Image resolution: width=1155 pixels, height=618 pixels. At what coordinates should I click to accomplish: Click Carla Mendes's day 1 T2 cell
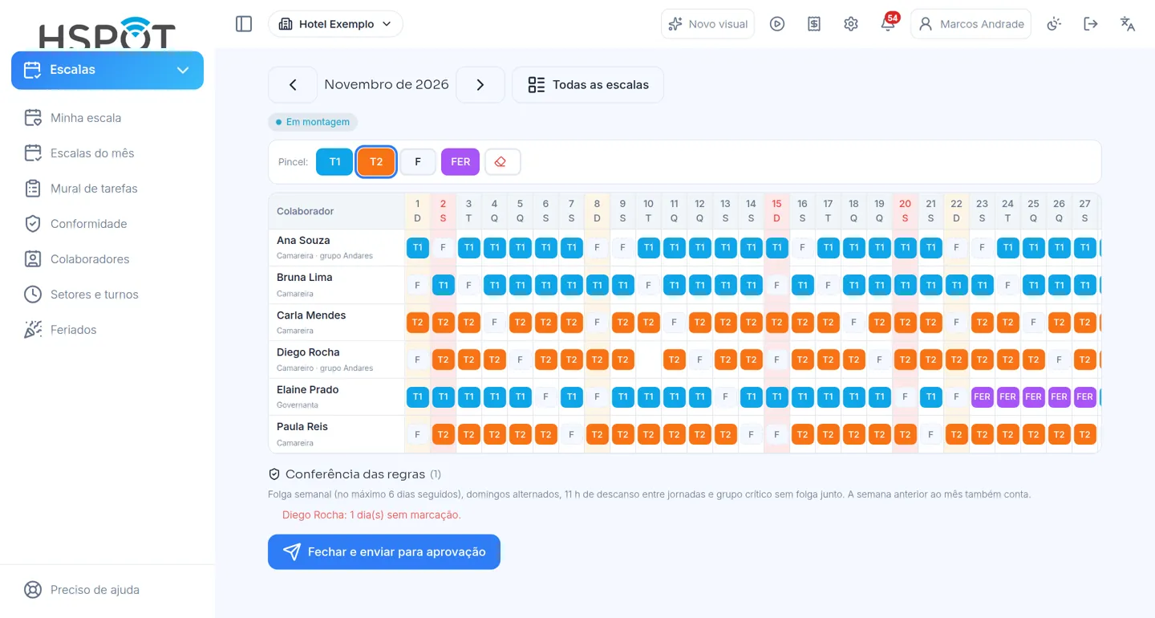417,323
